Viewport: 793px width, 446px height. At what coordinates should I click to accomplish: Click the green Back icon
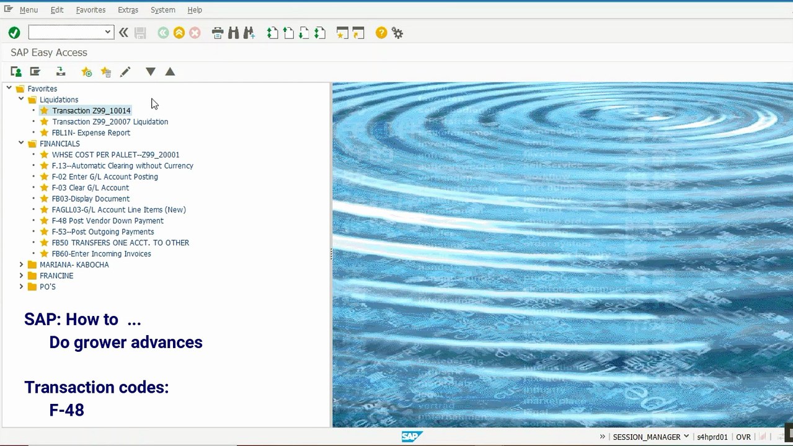pos(163,33)
